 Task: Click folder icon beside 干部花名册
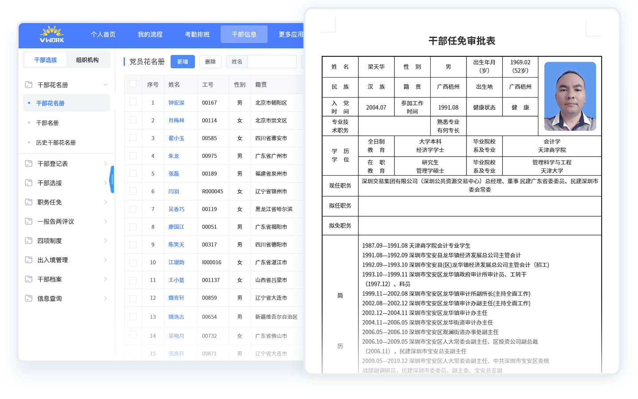29,84
